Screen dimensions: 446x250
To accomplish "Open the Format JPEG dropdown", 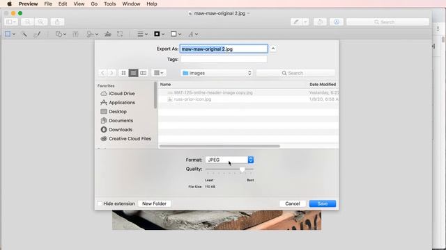I will point(229,160).
